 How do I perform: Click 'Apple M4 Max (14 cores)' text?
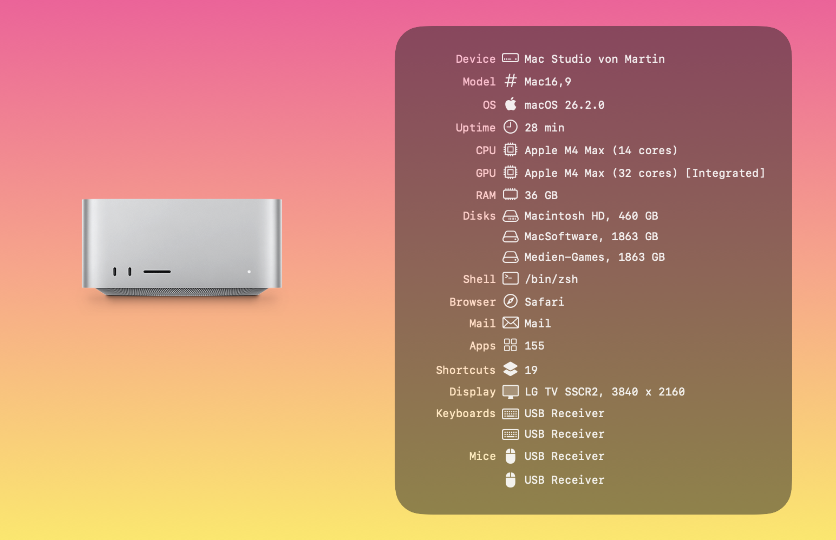click(601, 150)
